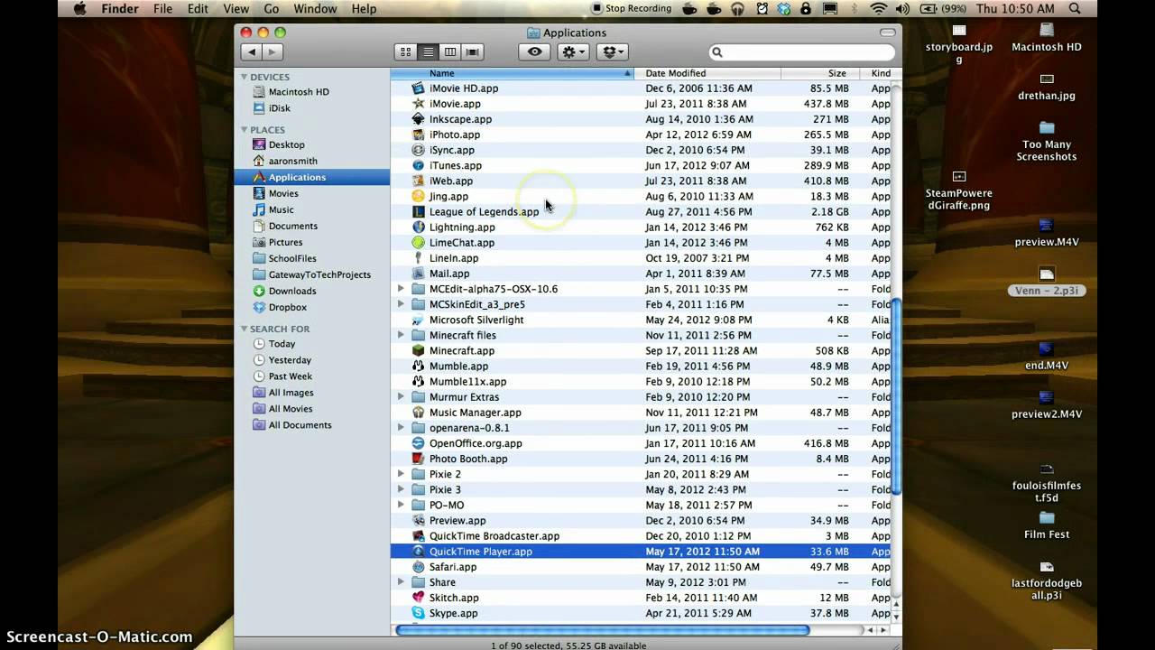
Task: Open the Action gear dropdown
Action: pyautogui.click(x=574, y=52)
